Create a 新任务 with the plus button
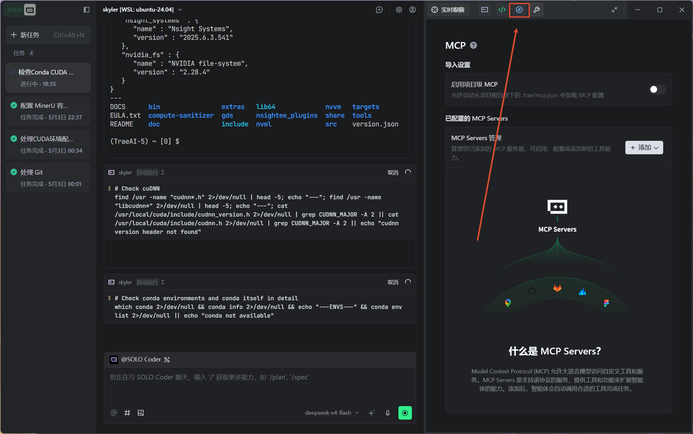693x434 pixels. click(48, 35)
